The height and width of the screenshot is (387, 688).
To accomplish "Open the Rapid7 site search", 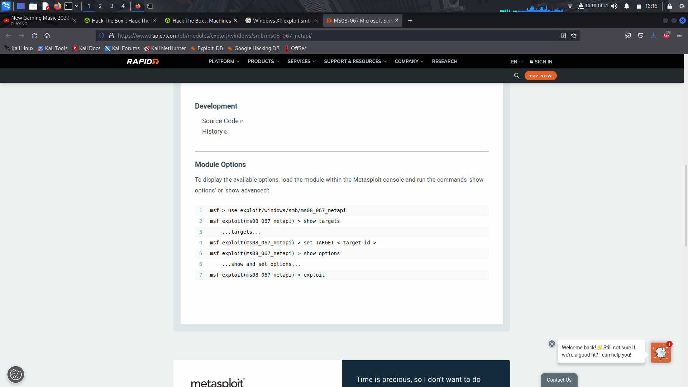I will pos(517,76).
